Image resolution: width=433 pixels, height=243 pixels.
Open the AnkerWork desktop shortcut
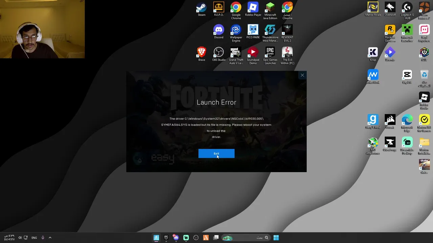[373, 77]
